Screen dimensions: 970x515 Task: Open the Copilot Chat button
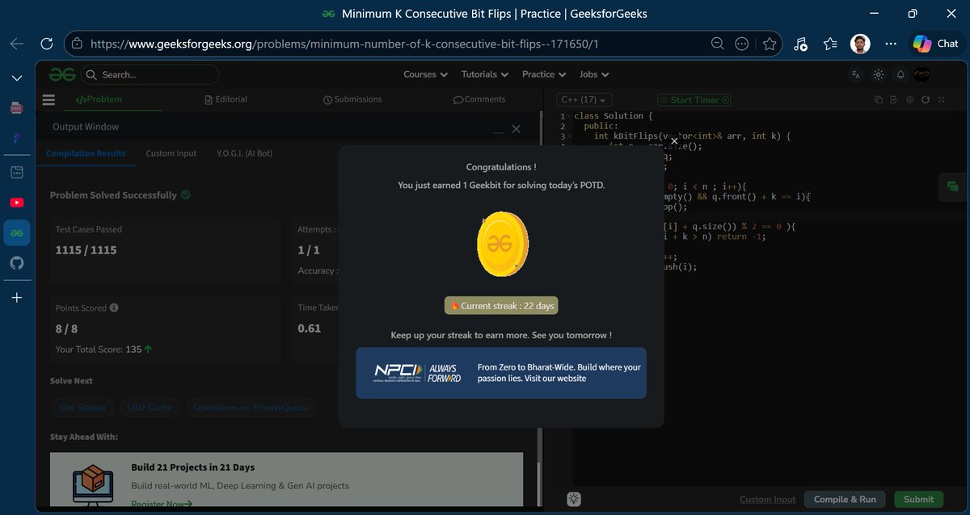coord(936,44)
